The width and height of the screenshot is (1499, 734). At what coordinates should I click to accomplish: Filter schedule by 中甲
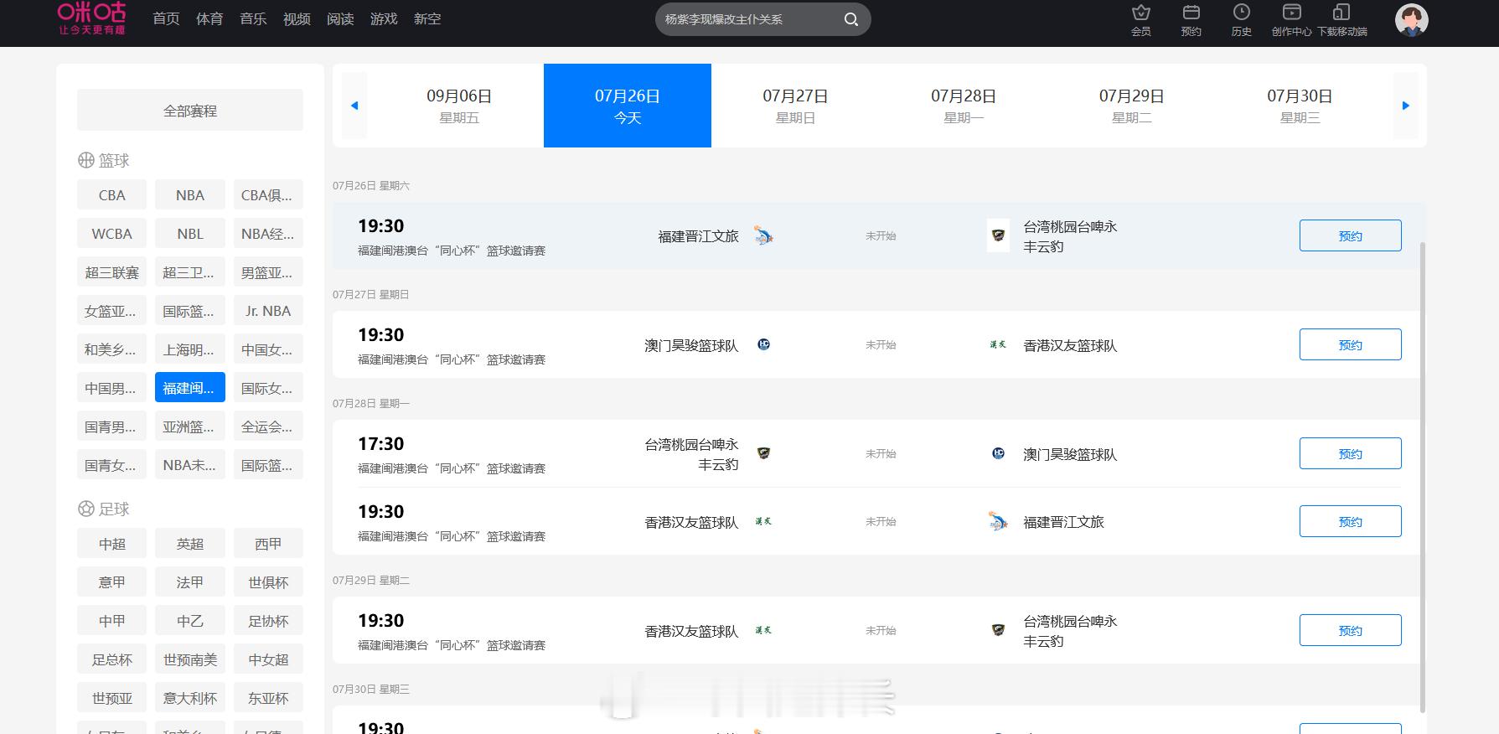(111, 620)
